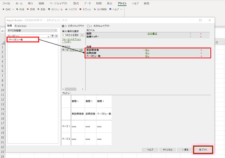Screen dimensions: 225x158
Task: Click the 作成 (Create) toolbar icon
Action: tap(20, 9)
